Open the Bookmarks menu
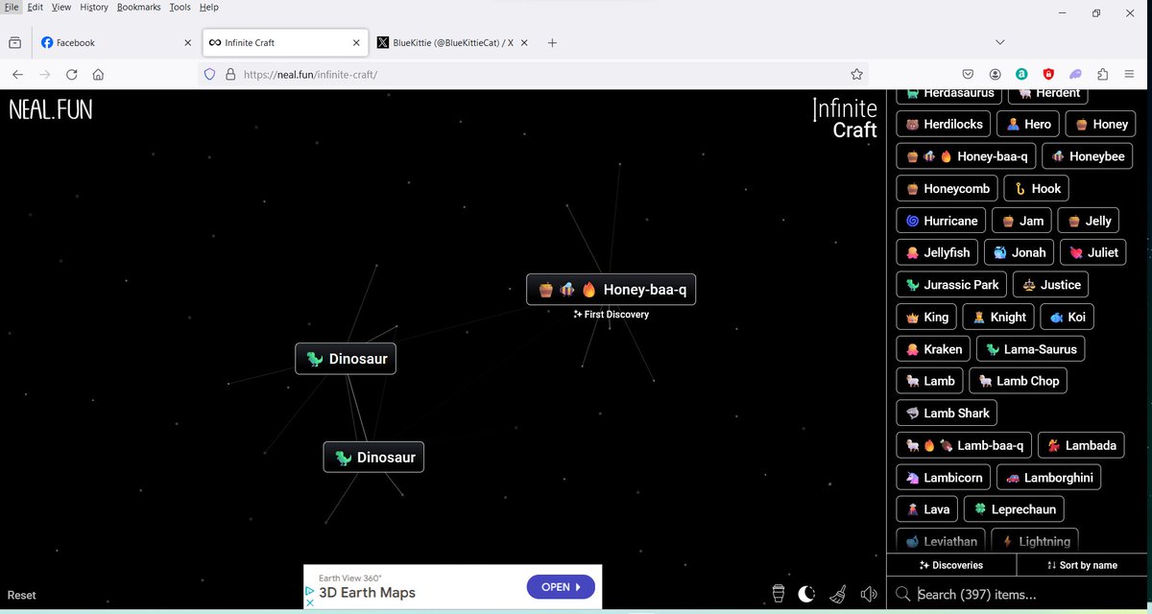 tap(139, 7)
